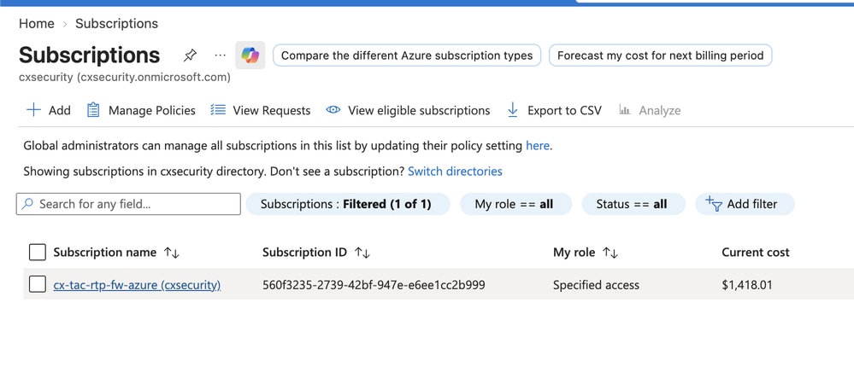
Task: Click the Subscription ID column header text
Action: tap(304, 253)
